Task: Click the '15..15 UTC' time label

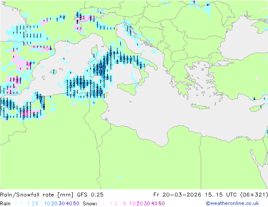Action: coord(221,195)
